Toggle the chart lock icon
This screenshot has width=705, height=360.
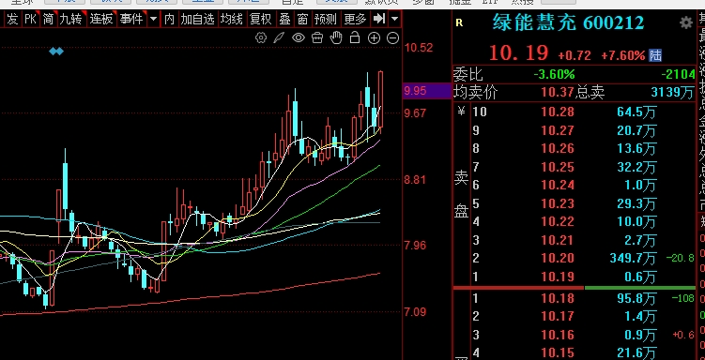pos(355,37)
